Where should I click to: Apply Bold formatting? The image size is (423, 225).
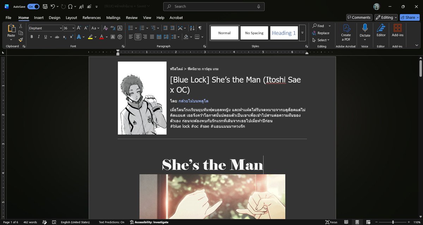(32, 37)
